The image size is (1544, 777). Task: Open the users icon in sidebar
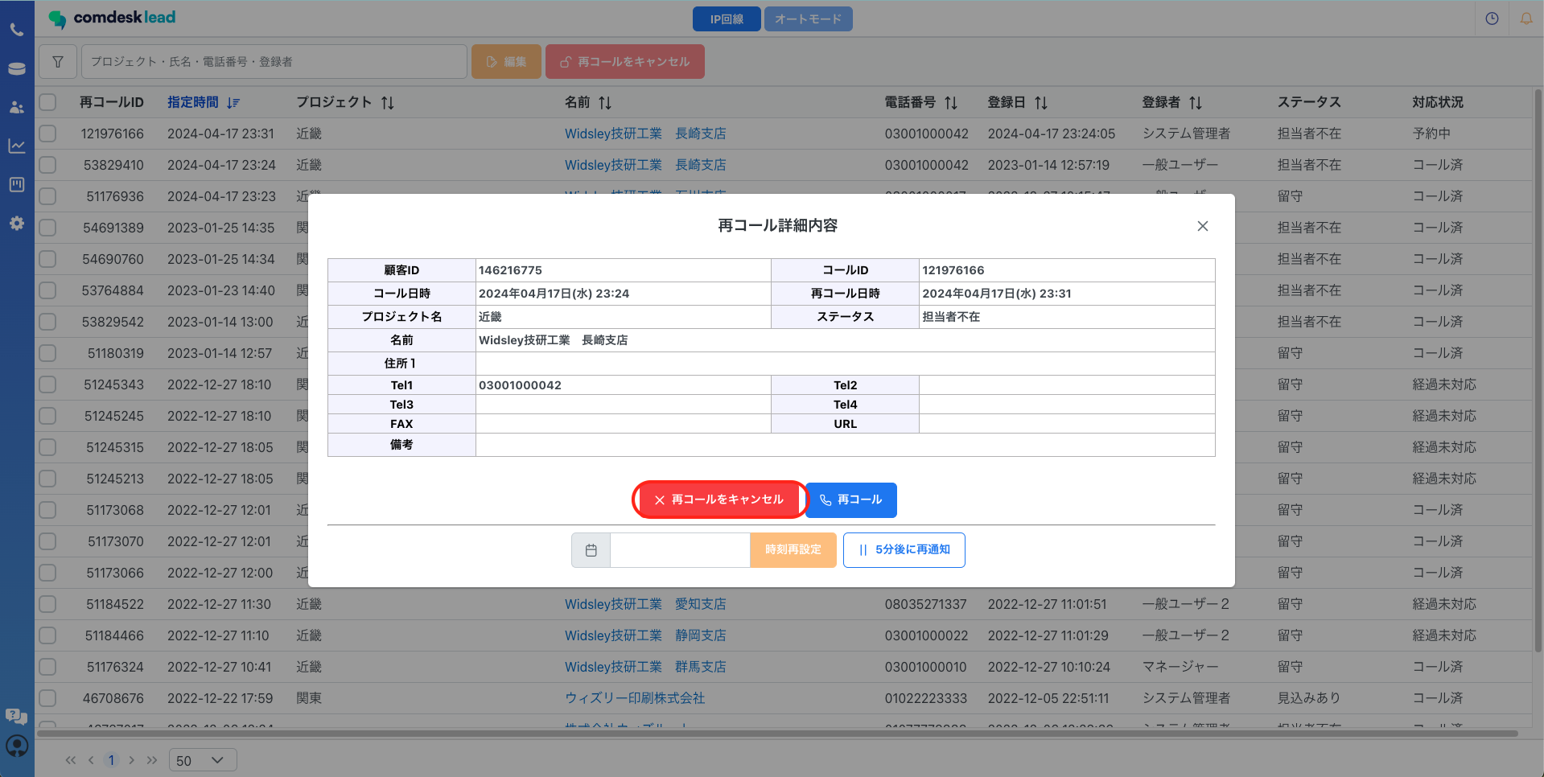[17, 107]
